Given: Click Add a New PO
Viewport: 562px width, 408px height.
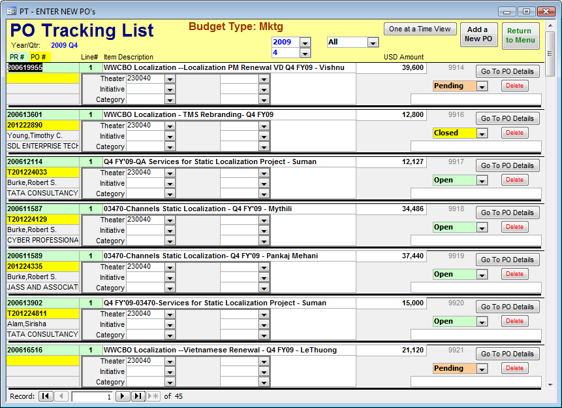Looking at the screenshot, I should [x=478, y=34].
